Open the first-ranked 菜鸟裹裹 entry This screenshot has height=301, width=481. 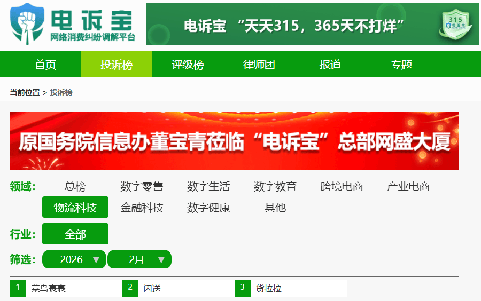48,289
